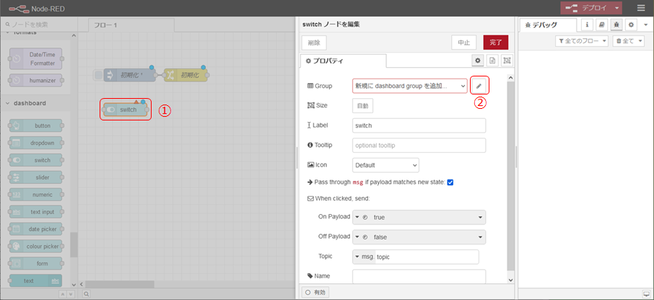Viewport: 654px width, 300px height.
Task: Open the Icon Default dropdown
Action: point(385,165)
